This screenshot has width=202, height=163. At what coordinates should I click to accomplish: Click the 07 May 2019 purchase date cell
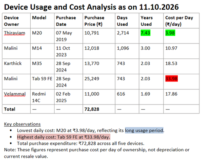[64, 36]
